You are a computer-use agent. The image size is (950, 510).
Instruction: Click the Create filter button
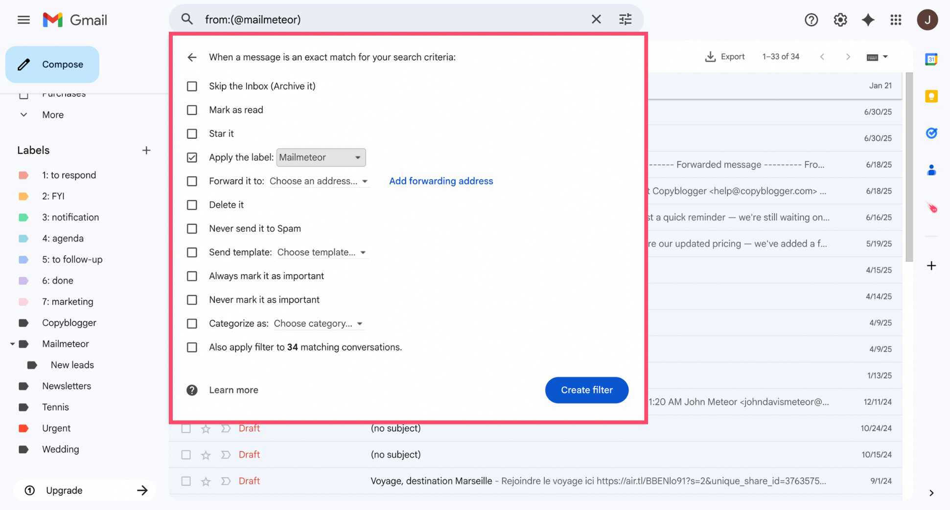pos(587,390)
